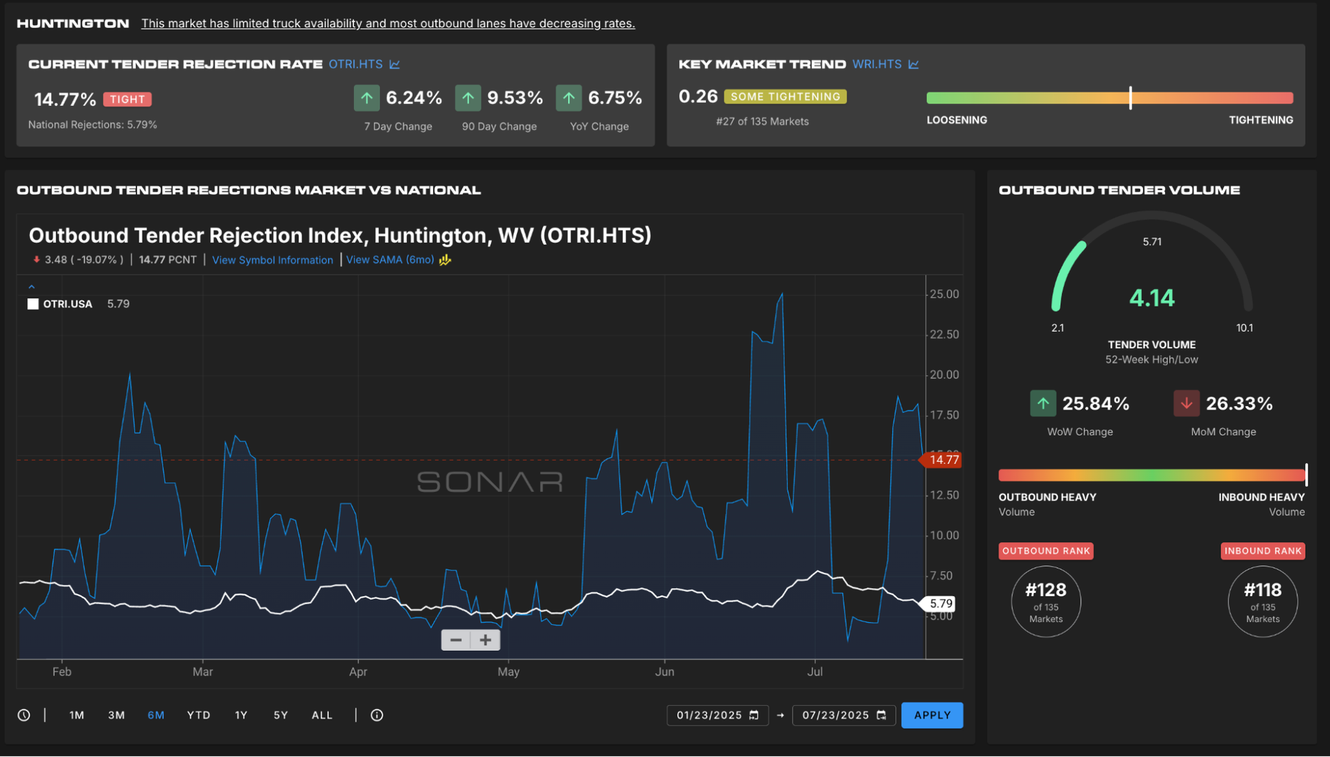
Task: Click the 9.53% 90 Day Change value
Action: tap(515, 98)
